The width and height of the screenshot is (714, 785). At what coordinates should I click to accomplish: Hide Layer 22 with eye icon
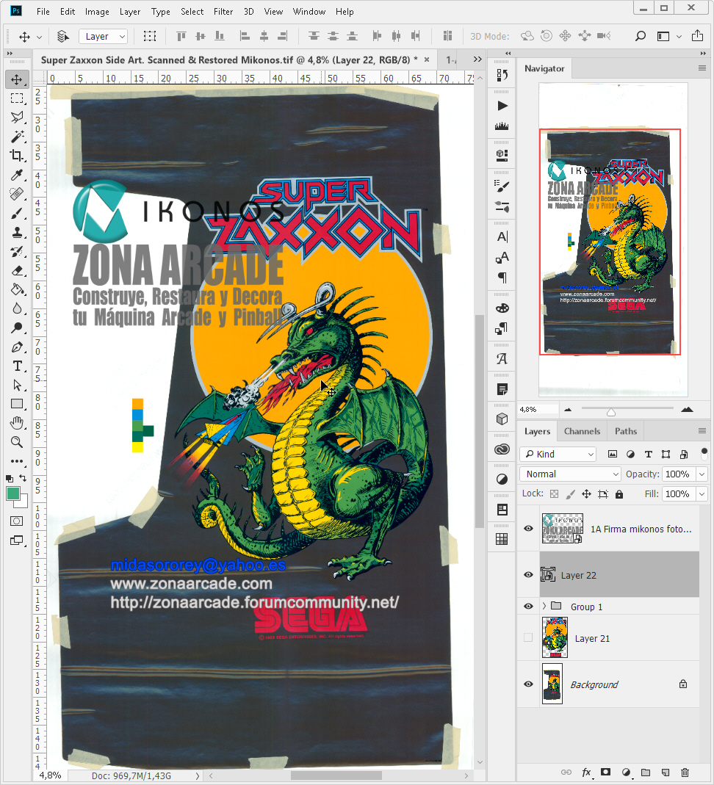(528, 575)
